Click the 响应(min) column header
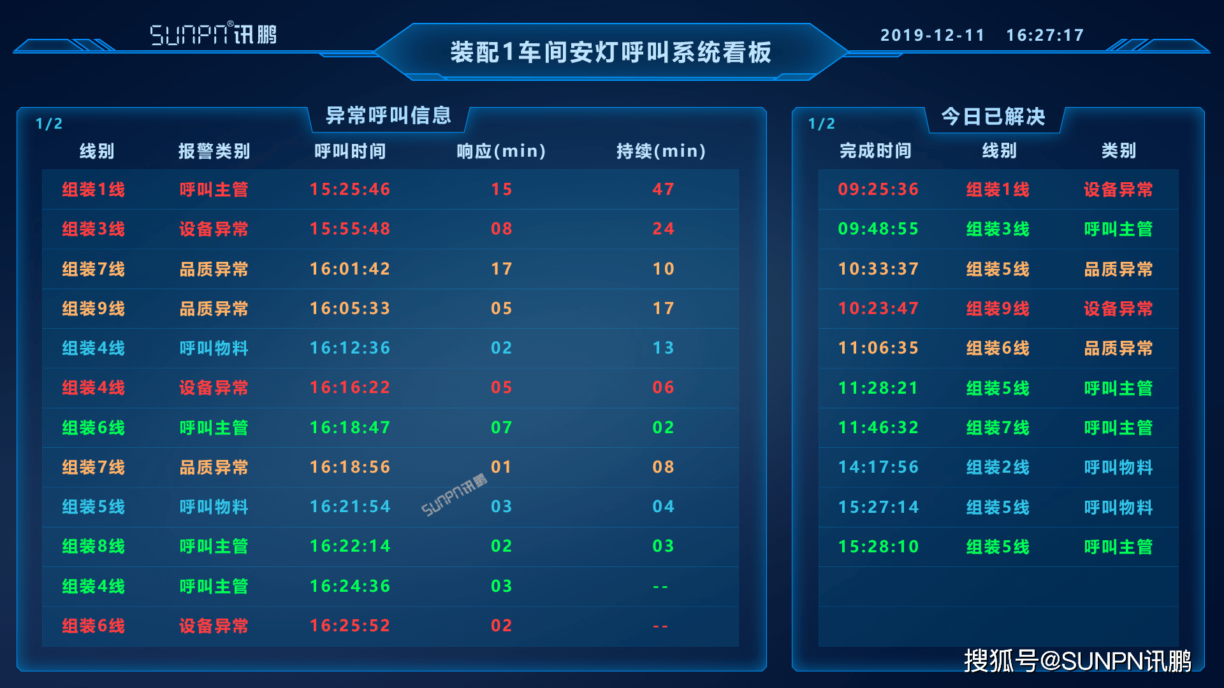Image resolution: width=1224 pixels, height=688 pixels. 501,151
